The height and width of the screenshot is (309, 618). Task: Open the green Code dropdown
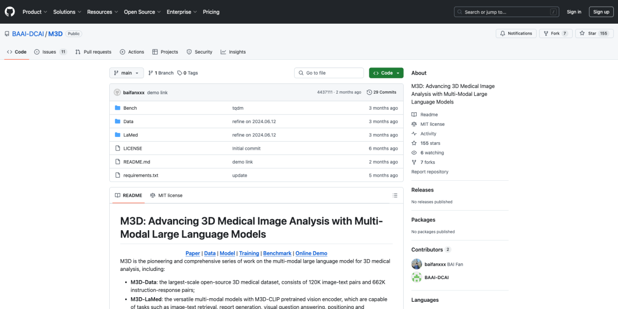[386, 73]
